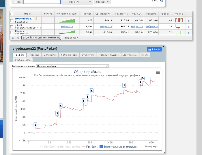202x155 pixels.
Task: Click выбрать в link in g5.e5 Ср. ROI
Action: (x=137, y=27)
